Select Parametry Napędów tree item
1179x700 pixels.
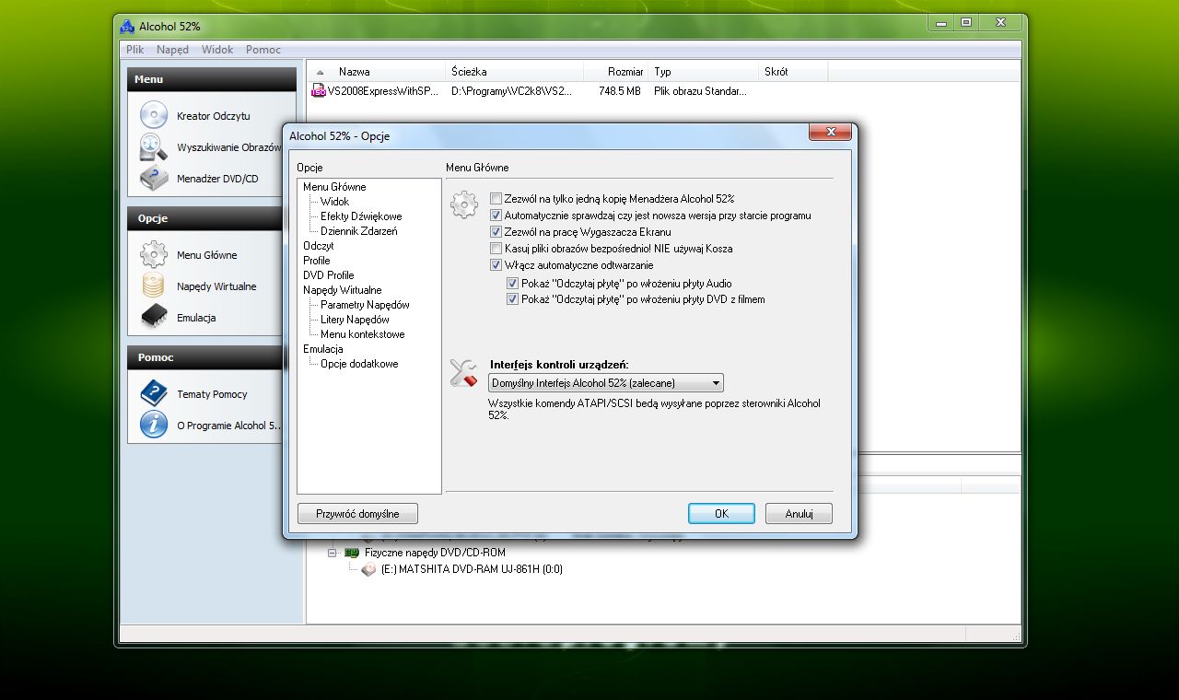pyautogui.click(x=365, y=305)
